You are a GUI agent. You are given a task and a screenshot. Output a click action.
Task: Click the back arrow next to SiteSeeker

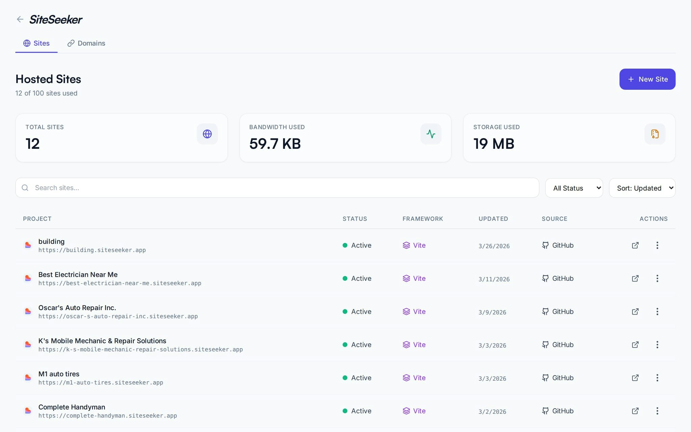point(20,19)
